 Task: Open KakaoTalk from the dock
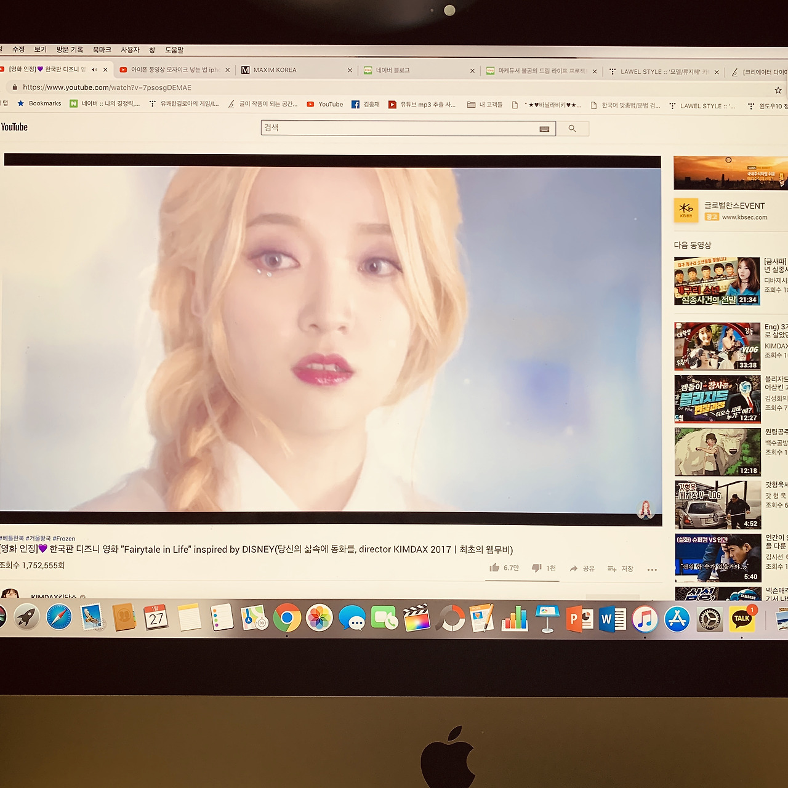tap(742, 619)
